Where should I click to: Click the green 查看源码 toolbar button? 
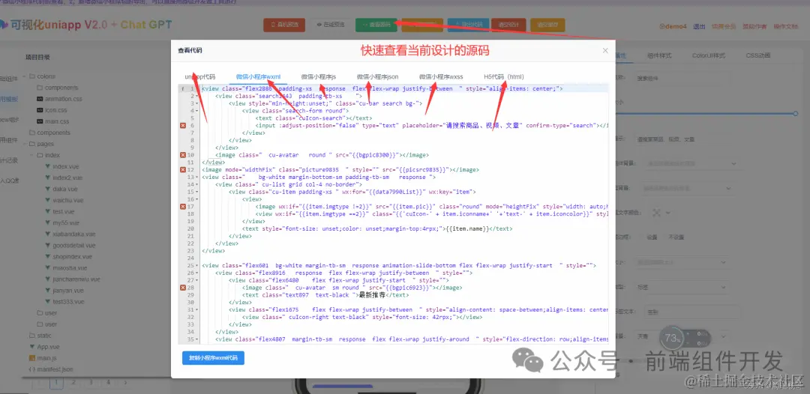click(x=376, y=24)
